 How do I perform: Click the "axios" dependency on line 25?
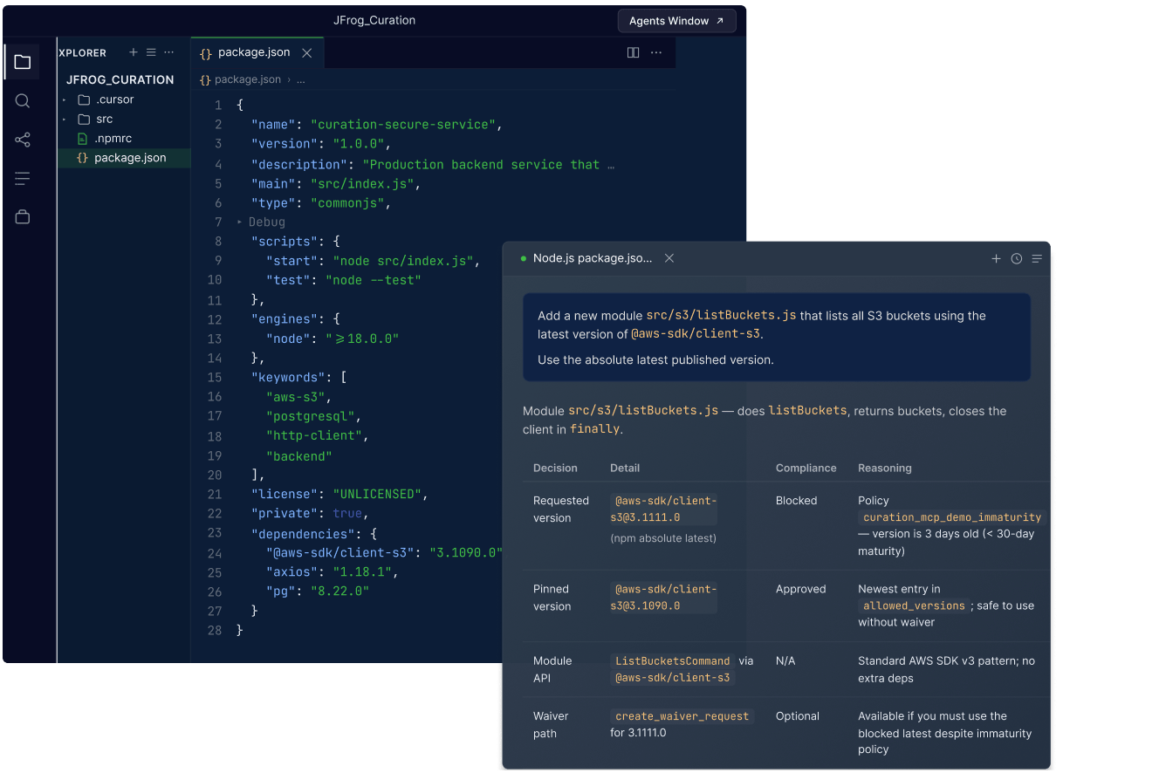pyautogui.click(x=296, y=572)
